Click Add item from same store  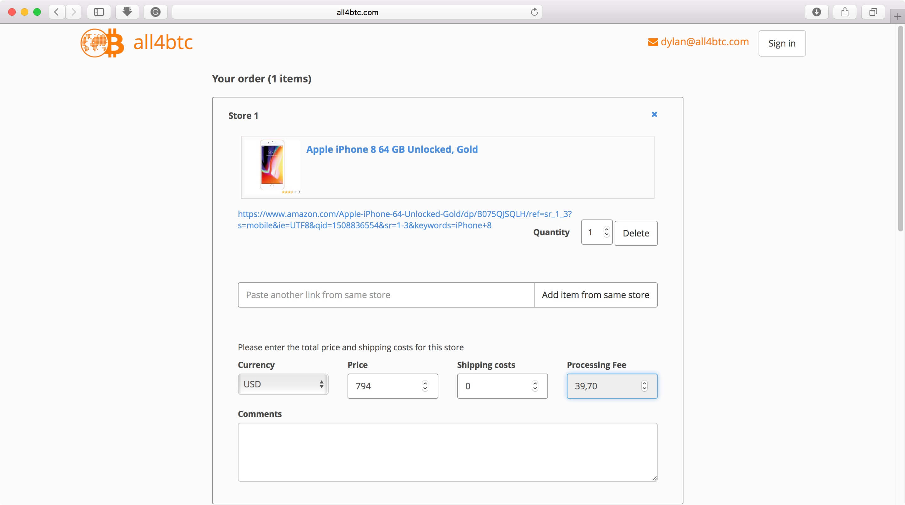(595, 295)
